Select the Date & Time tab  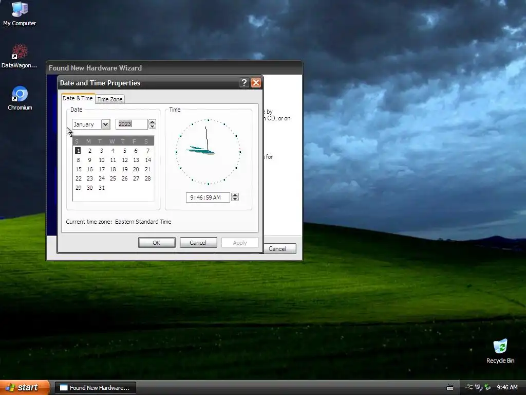(x=78, y=98)
